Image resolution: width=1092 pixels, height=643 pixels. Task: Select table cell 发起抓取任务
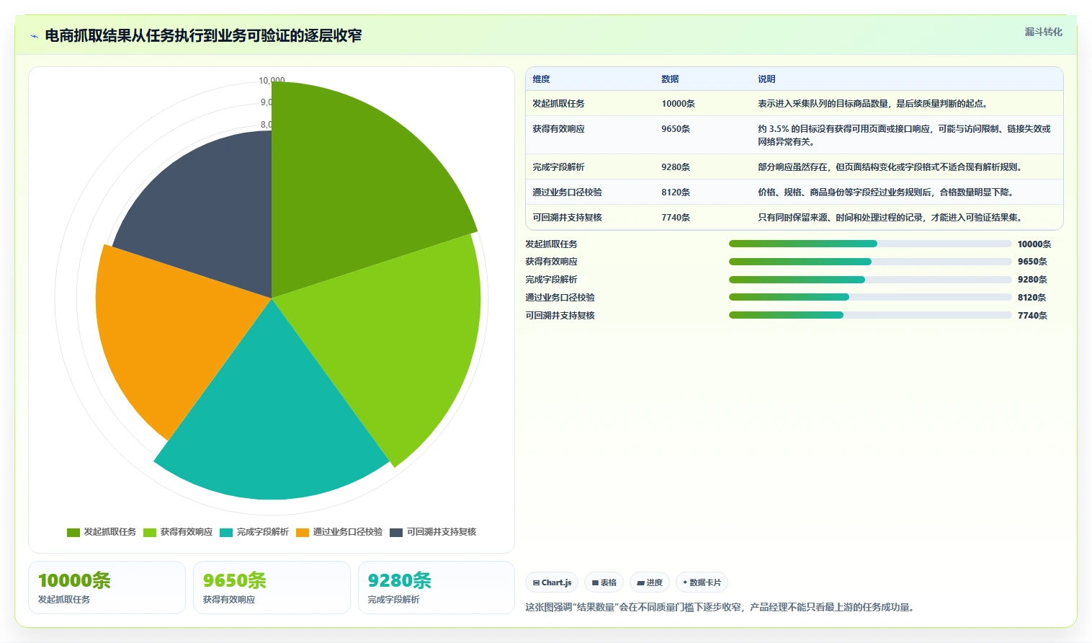click(x=559, y=104)
